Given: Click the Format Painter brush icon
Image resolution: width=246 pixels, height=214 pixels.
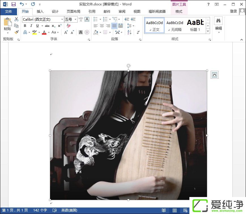Looking at the screenshot, I should 16,33.
